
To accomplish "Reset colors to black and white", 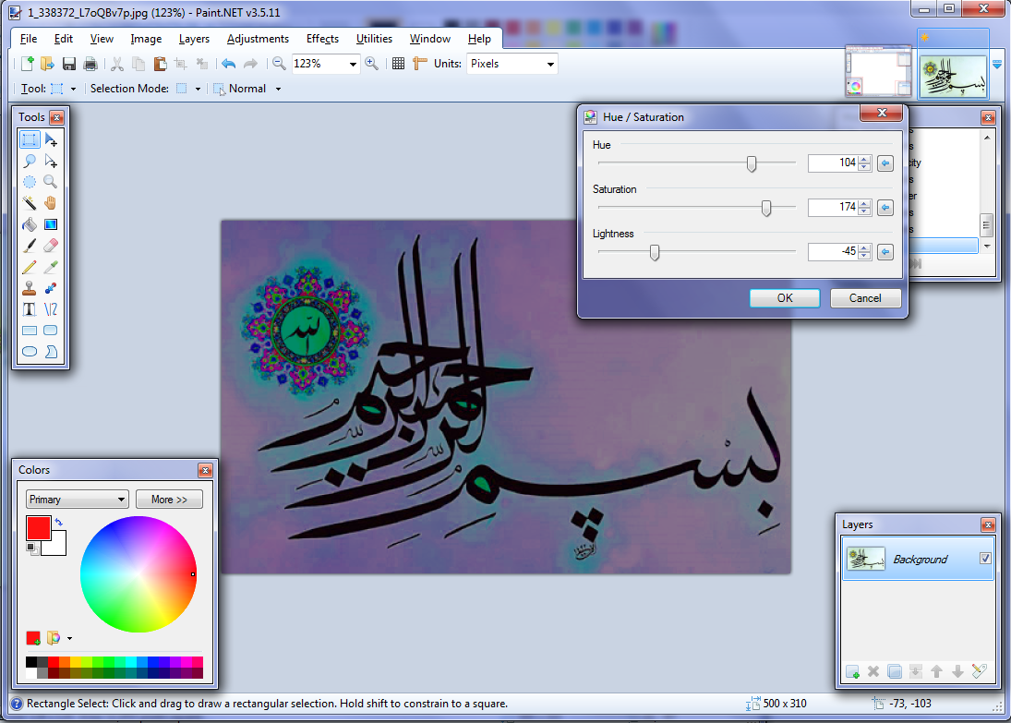I will click(31, 548).
